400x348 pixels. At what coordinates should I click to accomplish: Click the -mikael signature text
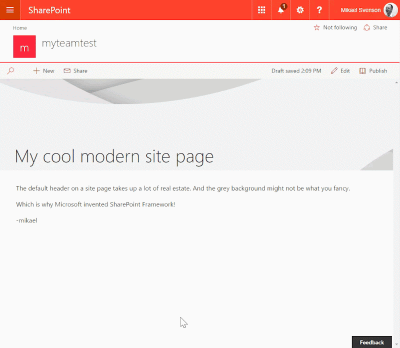[x=26, y=220]
